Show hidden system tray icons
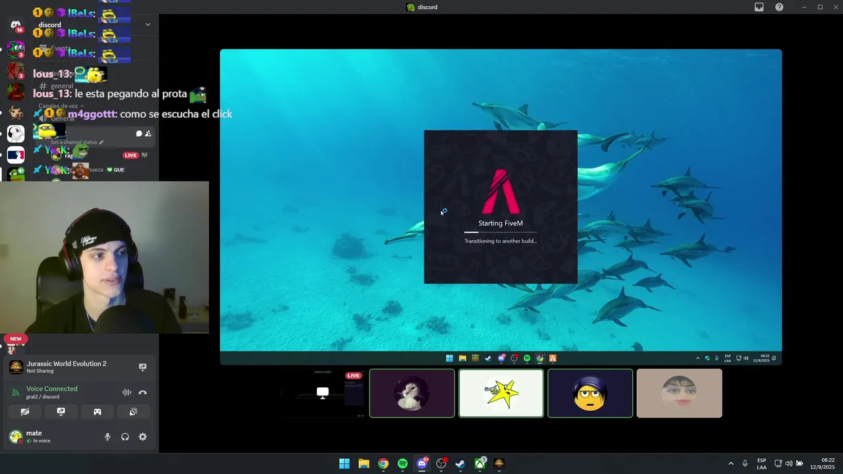The height and width of the screenshot is (474, 843). 730,463
